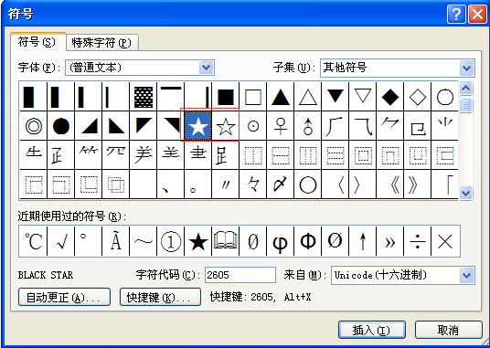Select the tilde recent symbol
Image resolution: width=490 pixels, height=348 pixels.
tap(144, 241)
